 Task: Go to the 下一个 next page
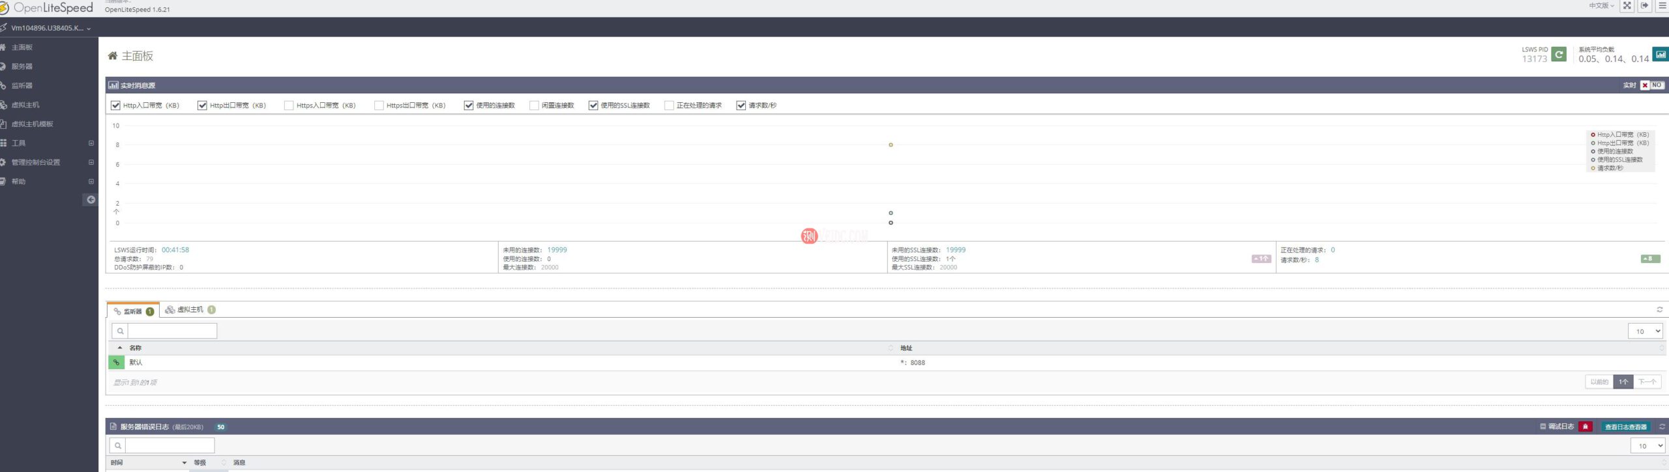tap(1647, 382)
